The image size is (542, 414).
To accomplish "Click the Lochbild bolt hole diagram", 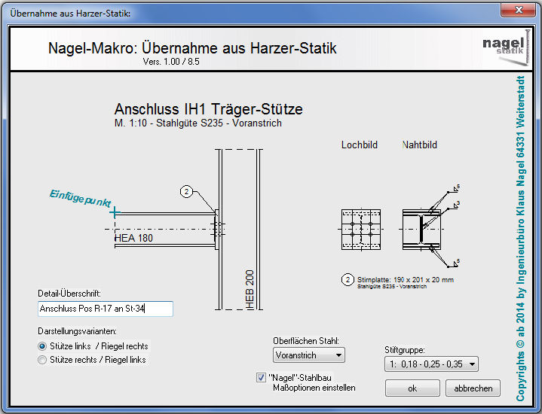I will tap(360, 228).
